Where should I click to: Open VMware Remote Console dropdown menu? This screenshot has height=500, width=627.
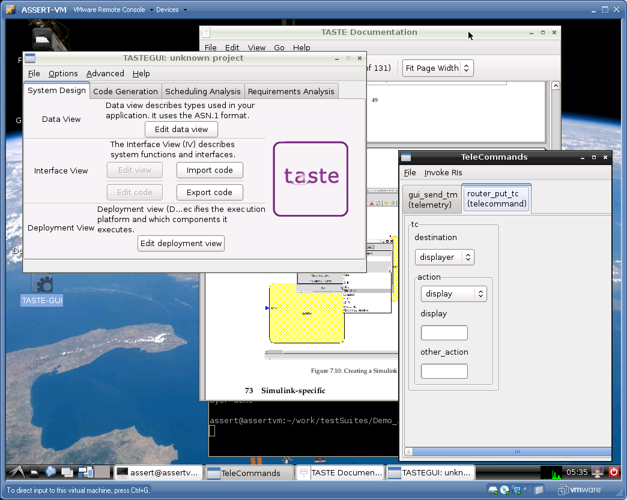[113, 10]
